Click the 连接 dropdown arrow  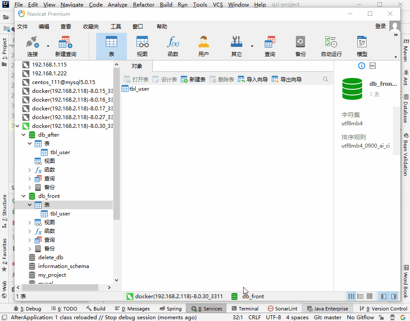(x=48, y=46)
